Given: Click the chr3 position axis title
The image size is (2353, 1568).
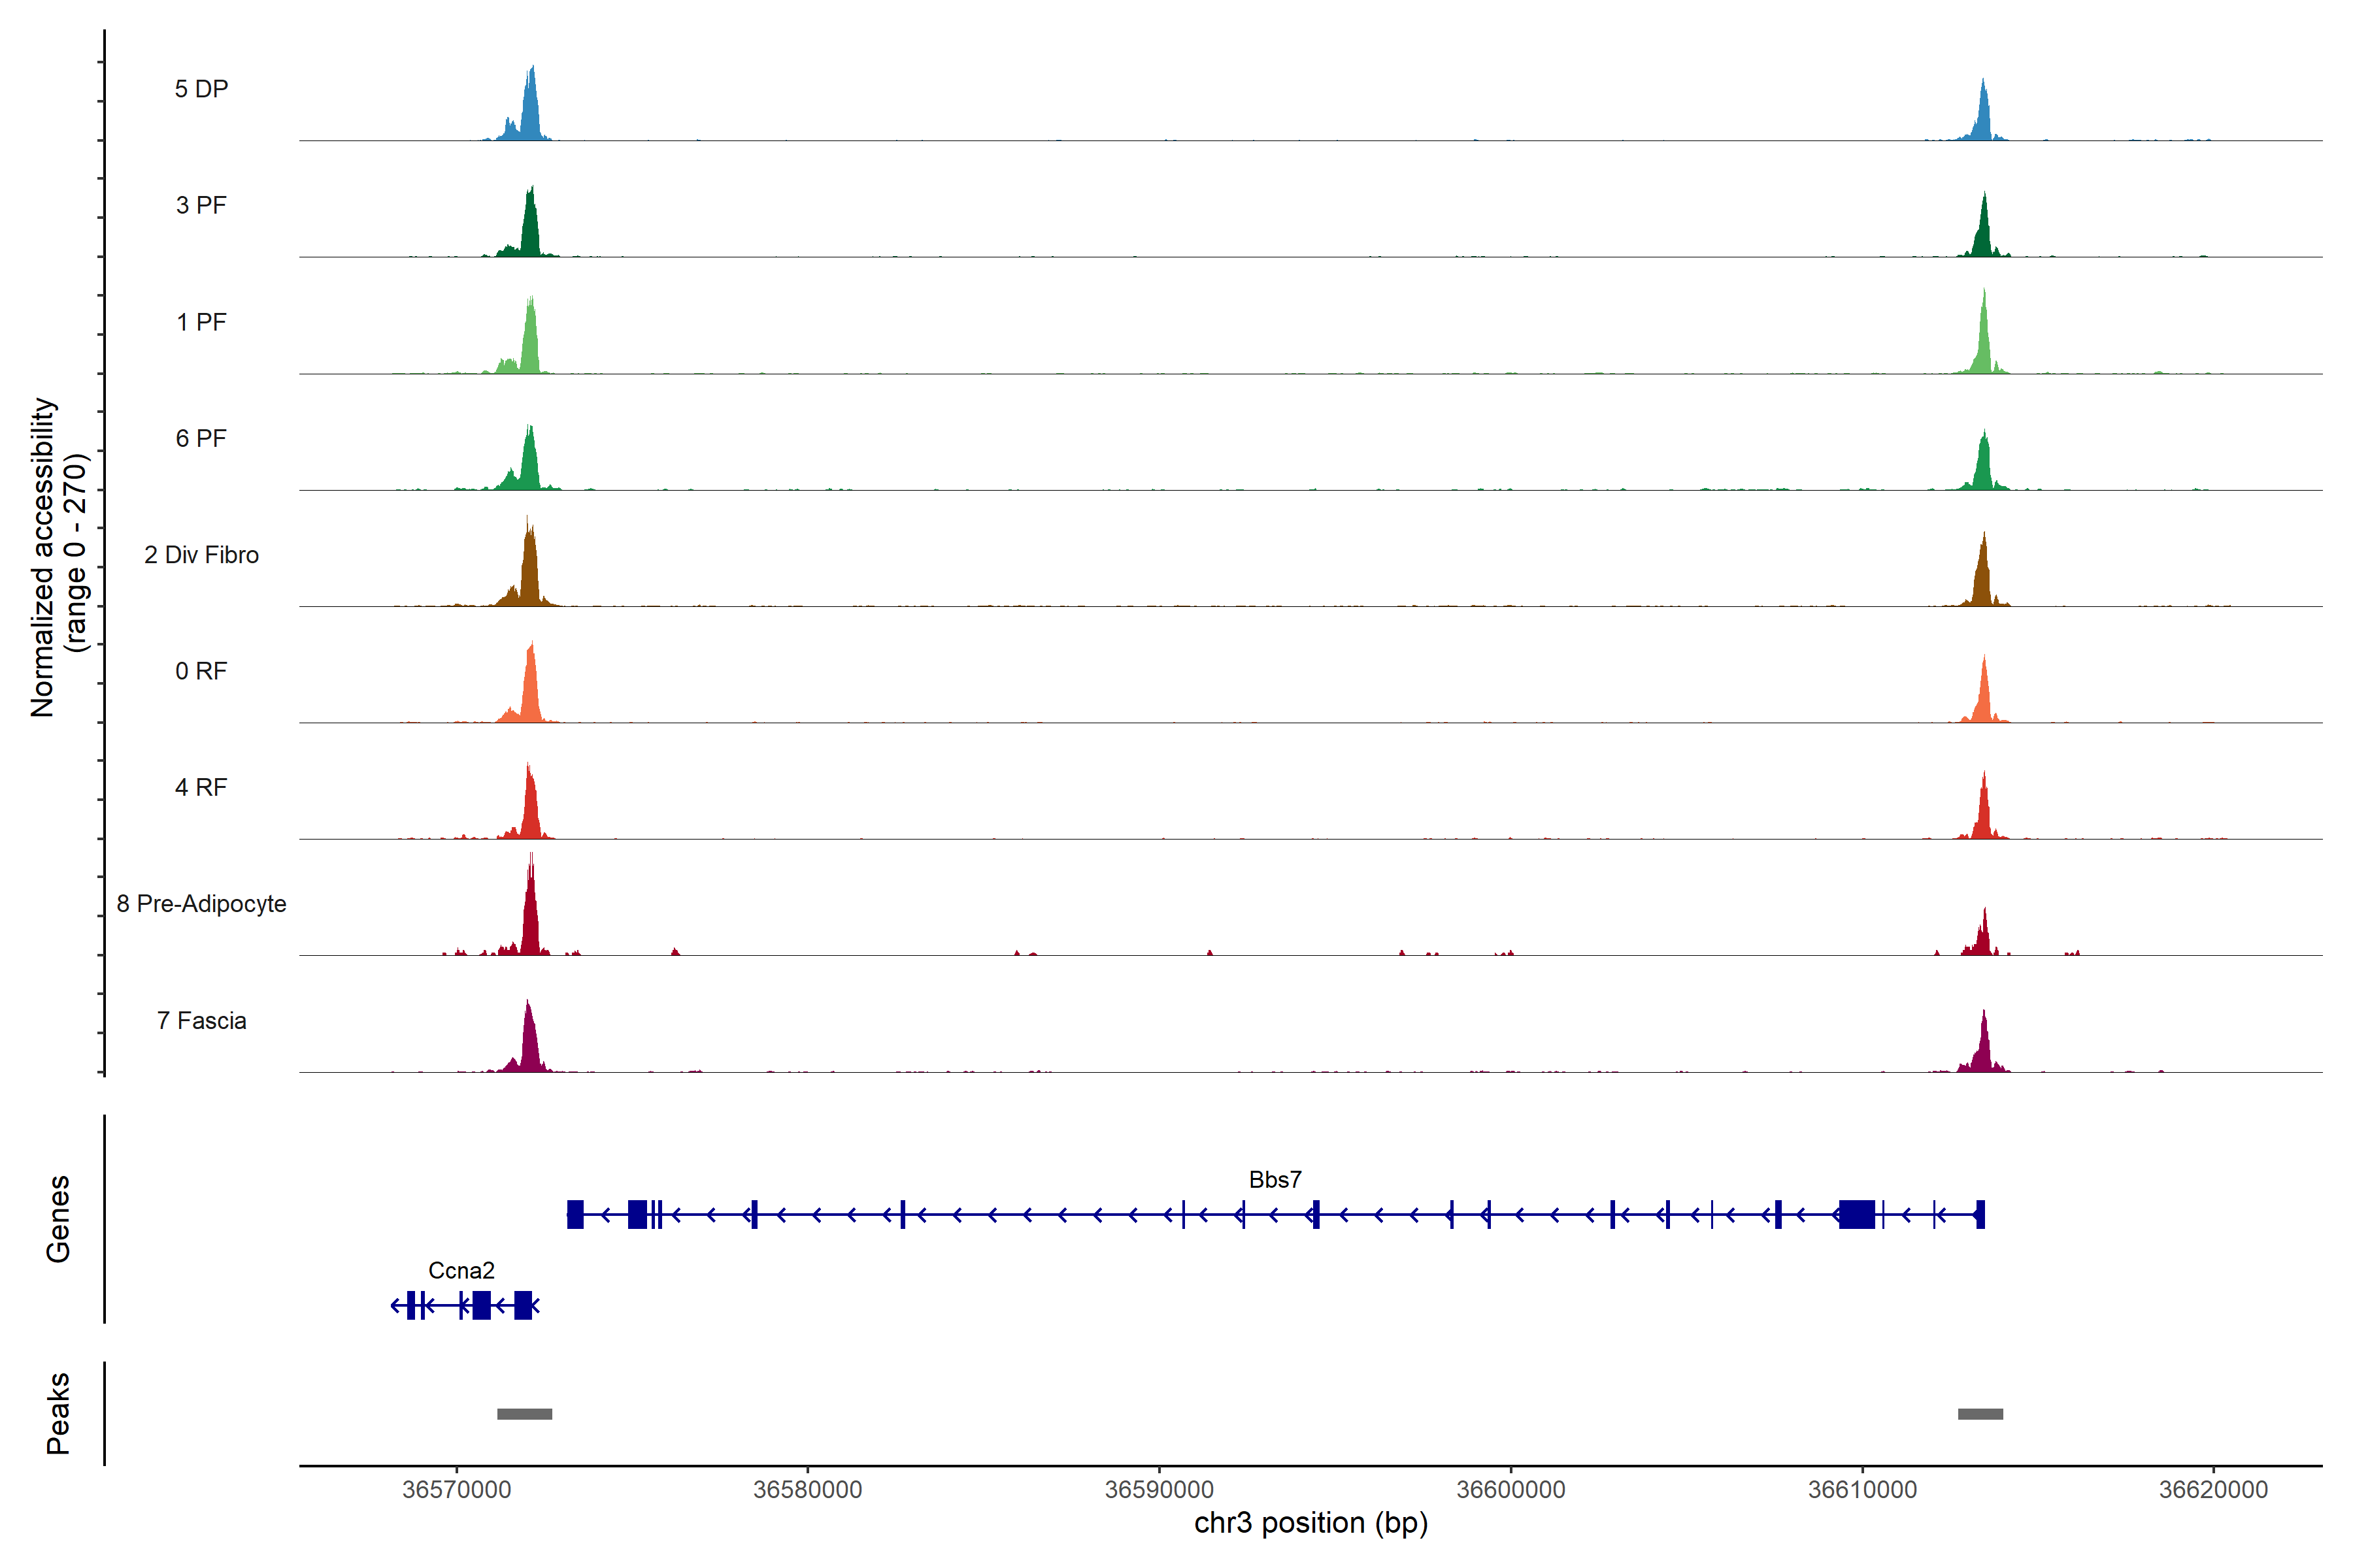Looking at the screenshot, I should [1310, 1524].
